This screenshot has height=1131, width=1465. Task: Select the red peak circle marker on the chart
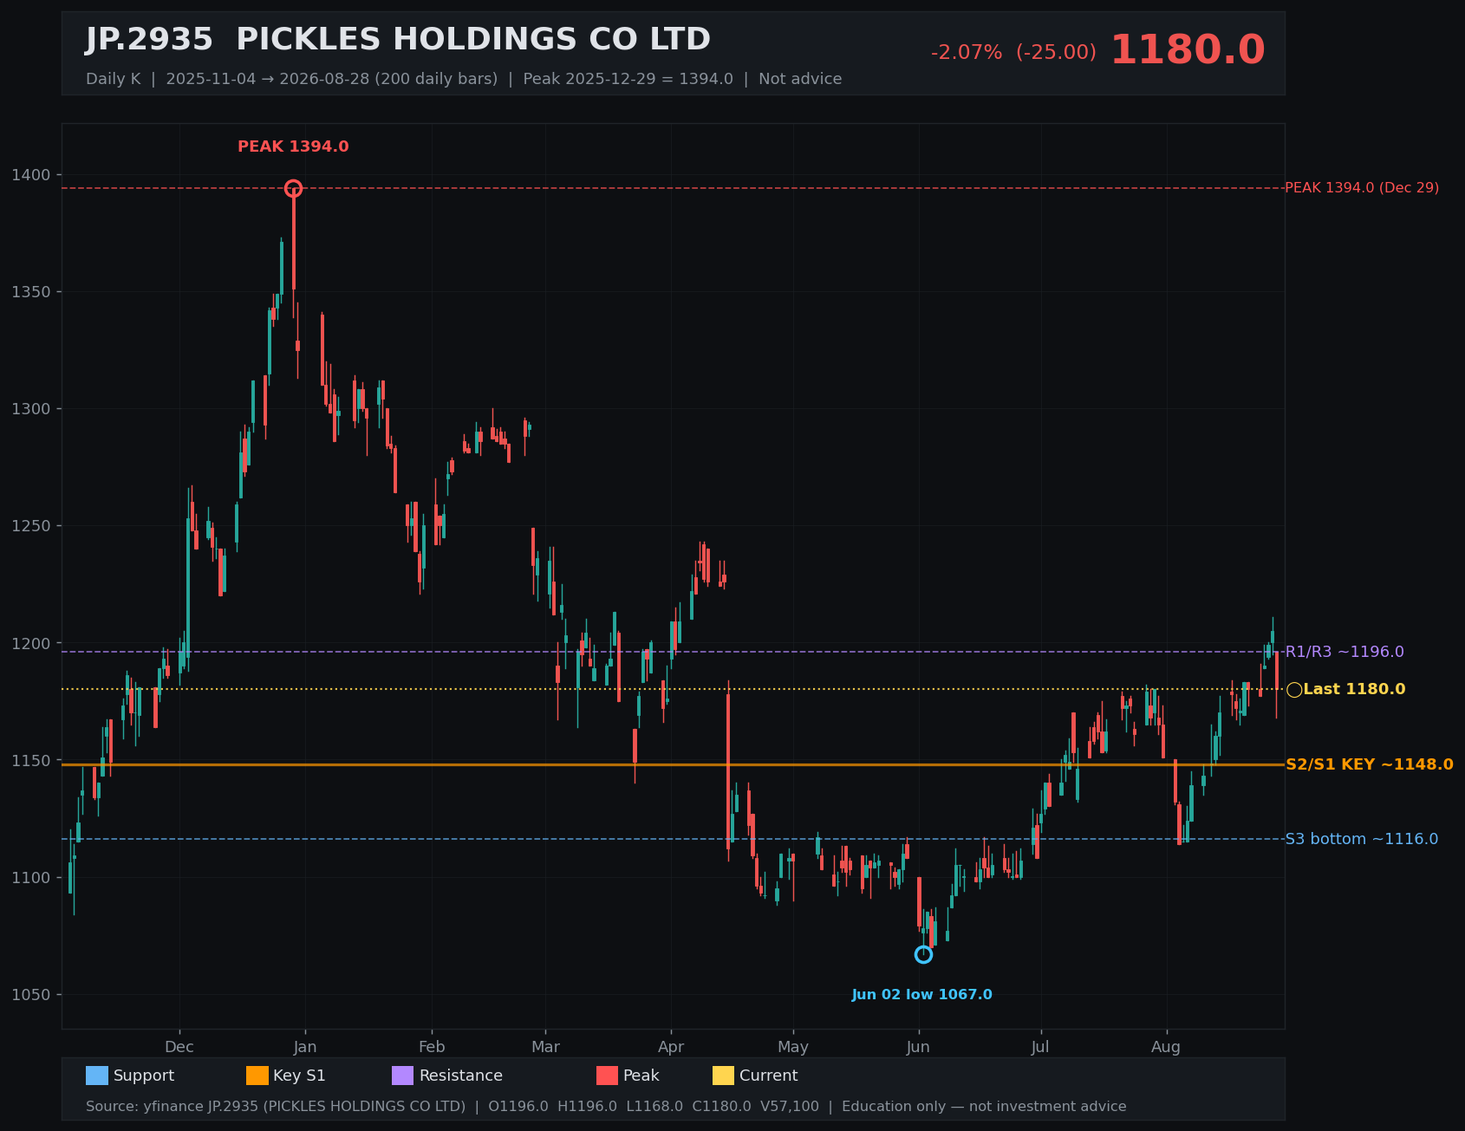pyautogui.click(x=294, y=188)
